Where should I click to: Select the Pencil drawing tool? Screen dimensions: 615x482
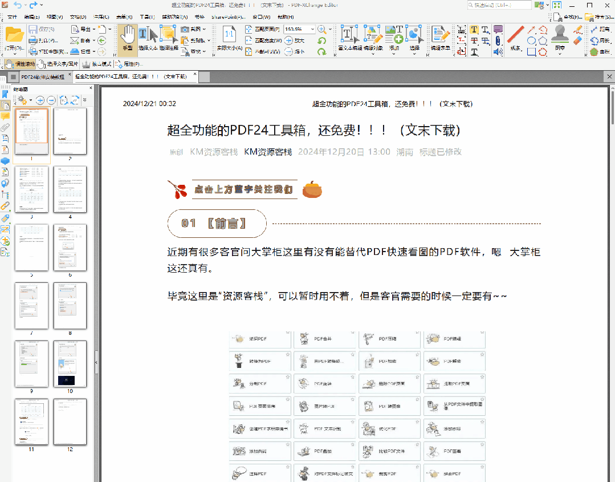point(577,30)
